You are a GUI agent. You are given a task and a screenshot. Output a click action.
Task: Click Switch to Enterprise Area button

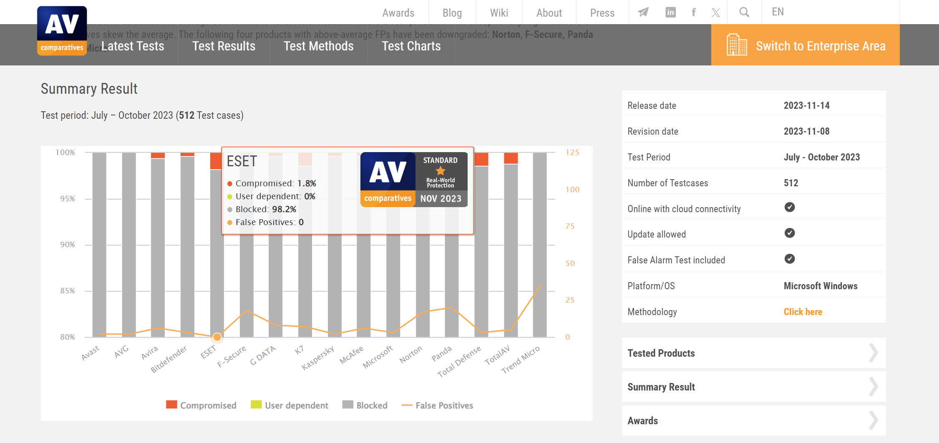(805, 45)
